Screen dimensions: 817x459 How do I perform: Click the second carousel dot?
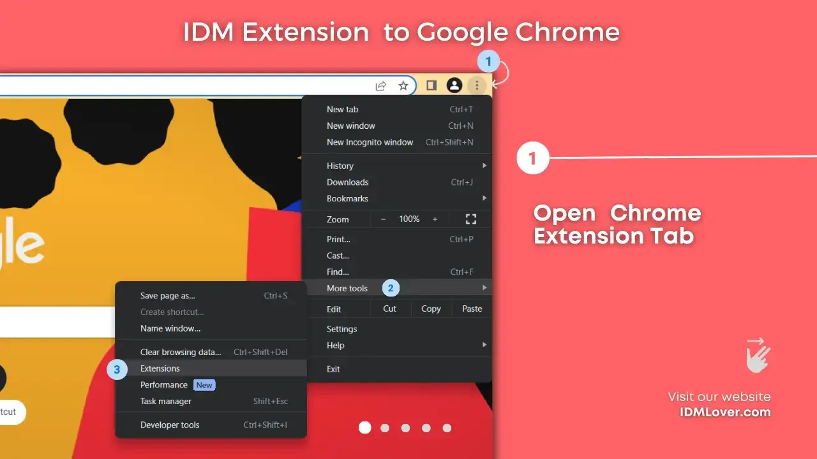385,428
